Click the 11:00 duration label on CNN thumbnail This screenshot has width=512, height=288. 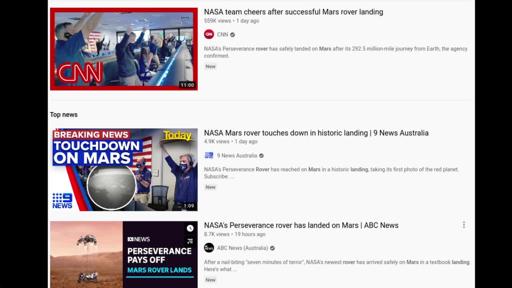[x=187, y=85]
